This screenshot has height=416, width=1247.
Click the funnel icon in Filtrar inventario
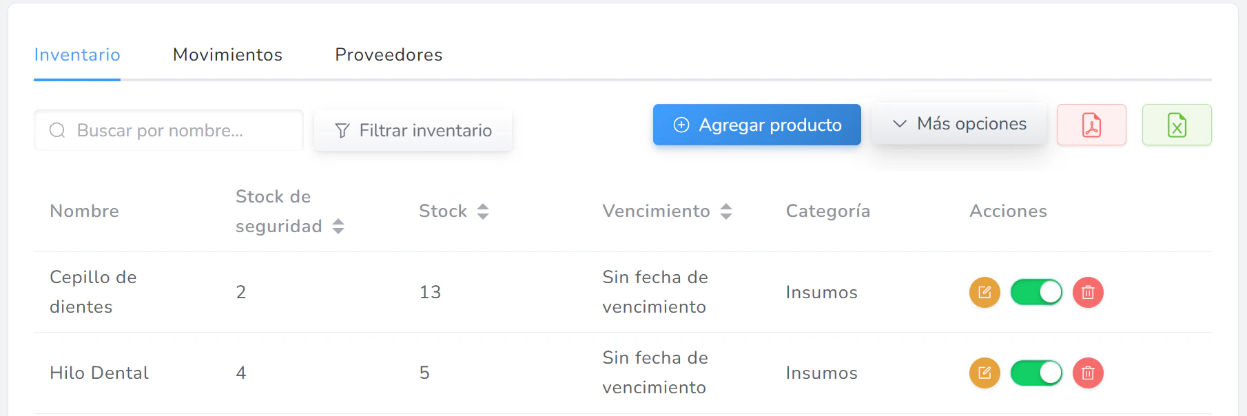pos(342,130)
